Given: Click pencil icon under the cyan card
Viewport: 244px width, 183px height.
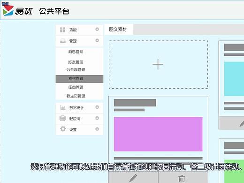Looking at the screenshot, I should point(242,124).
